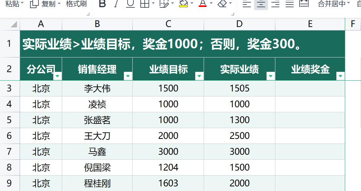Click the cell 凌祯

(97, 104)
